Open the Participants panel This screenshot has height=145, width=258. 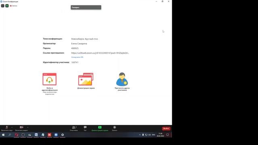[74, 128]
